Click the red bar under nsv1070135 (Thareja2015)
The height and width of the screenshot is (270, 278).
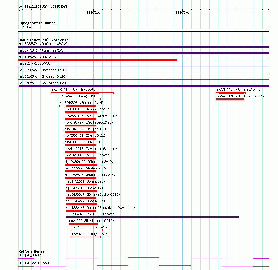tap(83, 224)
